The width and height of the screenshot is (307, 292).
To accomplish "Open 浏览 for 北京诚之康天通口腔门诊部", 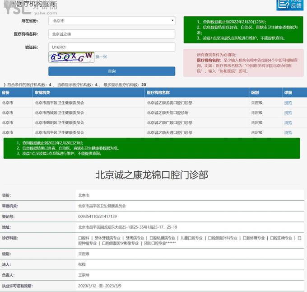I will coord(288,132).
